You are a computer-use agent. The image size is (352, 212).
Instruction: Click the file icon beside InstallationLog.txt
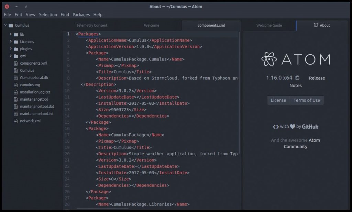coord(15,92)
